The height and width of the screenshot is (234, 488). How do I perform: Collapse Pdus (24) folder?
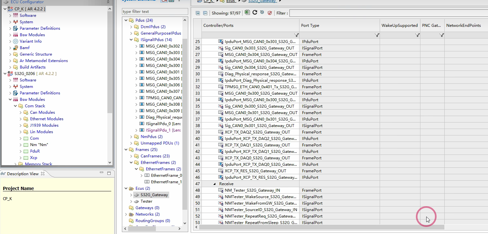tap(126, 20)
